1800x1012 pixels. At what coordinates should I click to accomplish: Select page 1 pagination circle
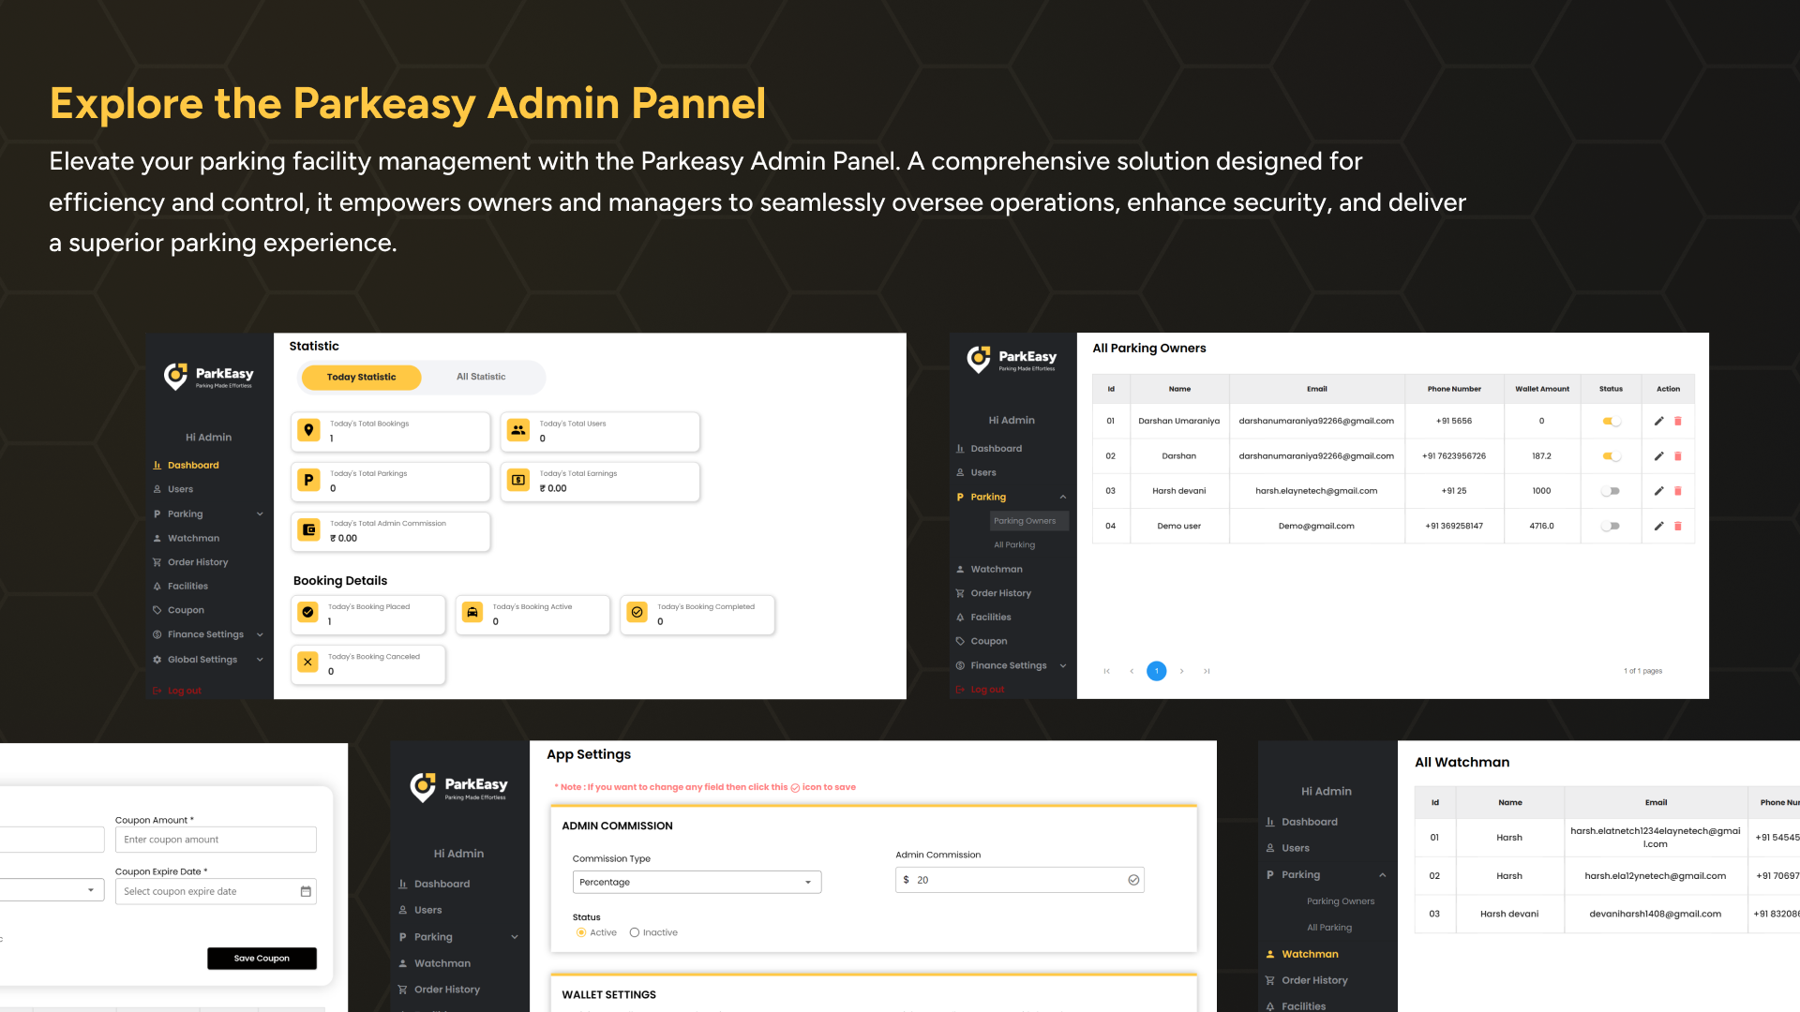[1157, 671]
